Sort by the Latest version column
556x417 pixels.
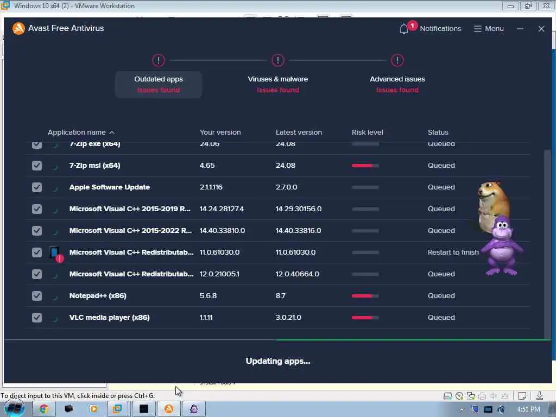point(299,132)
